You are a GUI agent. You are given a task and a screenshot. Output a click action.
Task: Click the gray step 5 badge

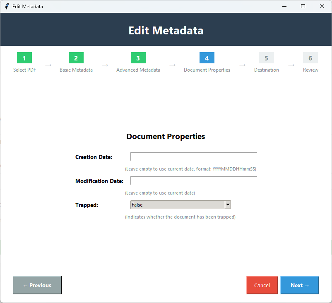coord(266,58)
